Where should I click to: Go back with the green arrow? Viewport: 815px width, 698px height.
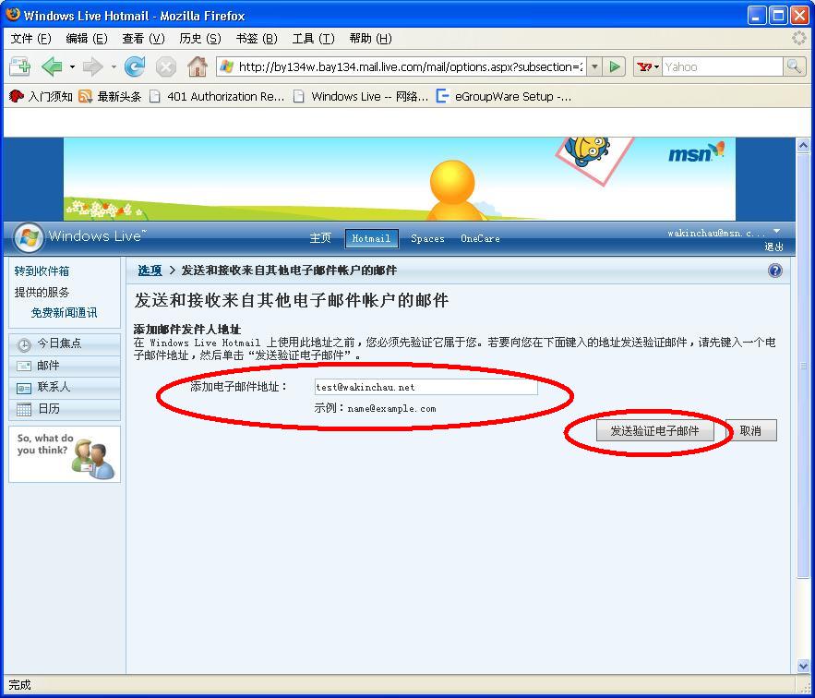(x=52, y=66)
